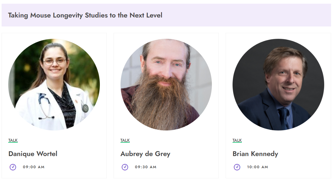This screenshot has width=334, height=182.
Task: Click the "Taking Mouse Longevity Studies" session title
Action: click(85, 15)
